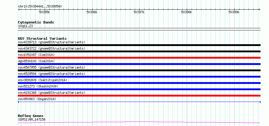Click the blue bar for nsv521273

(x=139, y=89)
